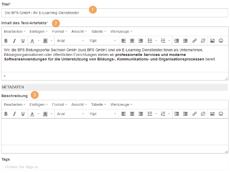Viewport: 230px width, 174px height.
Task: Apply text color in the Beschreibung editor
Action: (32, 114)
